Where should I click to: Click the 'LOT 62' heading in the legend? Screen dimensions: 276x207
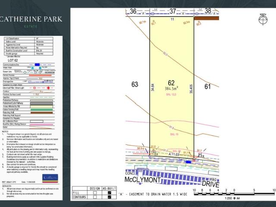tap(13, 60)
